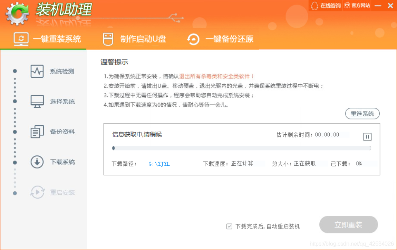Click the 选择系统 monitor icon

[x=37, y=101]
